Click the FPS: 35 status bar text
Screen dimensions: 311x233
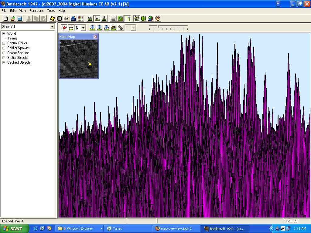pos(291,221)
